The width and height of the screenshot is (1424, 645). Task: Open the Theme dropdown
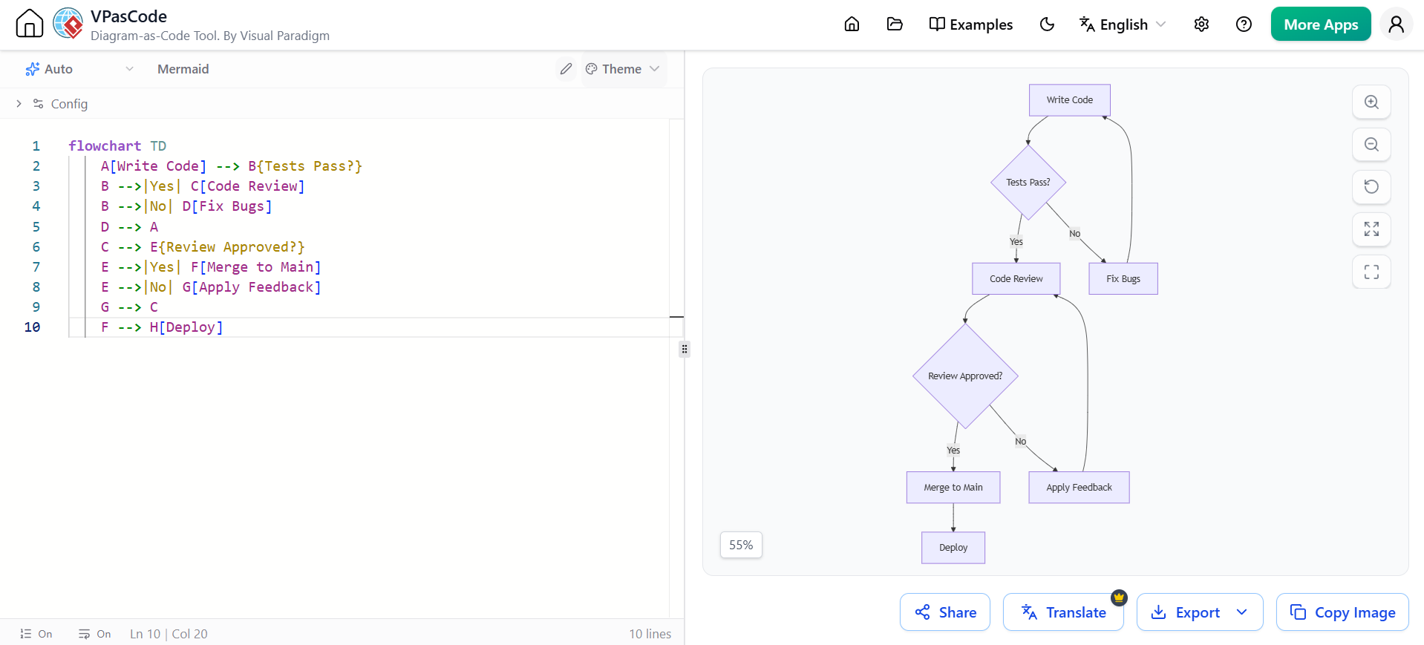623,69
